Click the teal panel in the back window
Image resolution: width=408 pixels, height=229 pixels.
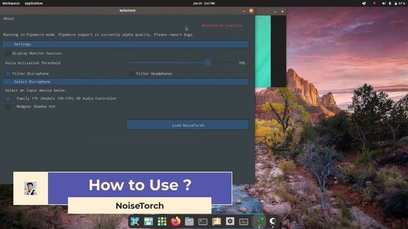tap(263, 51)
